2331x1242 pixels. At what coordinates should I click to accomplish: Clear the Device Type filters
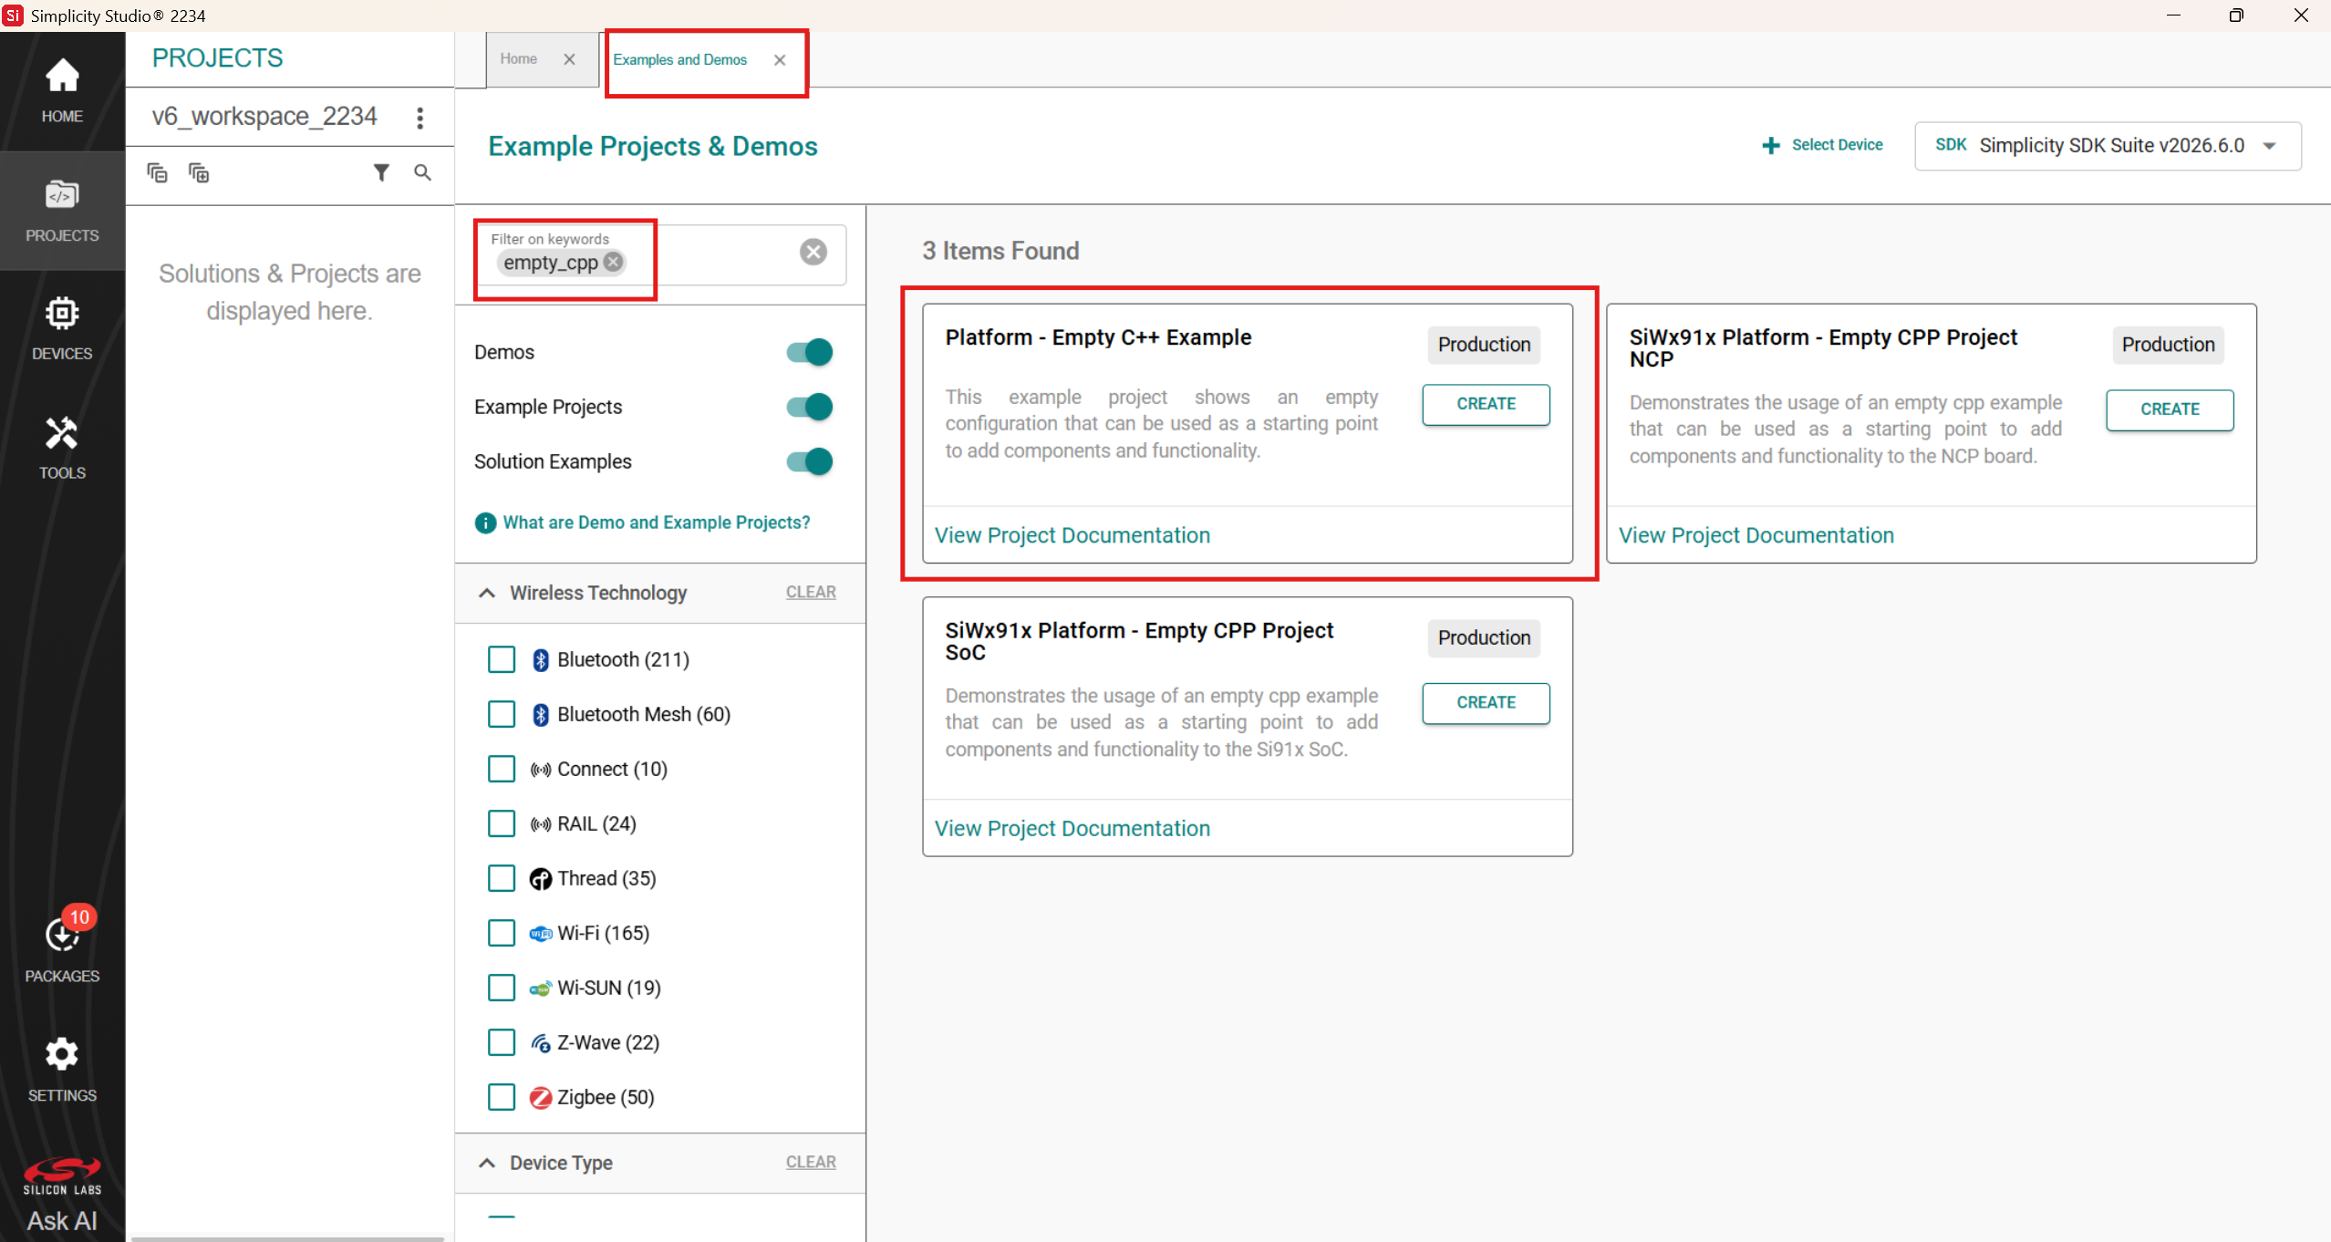[811, 1162]
